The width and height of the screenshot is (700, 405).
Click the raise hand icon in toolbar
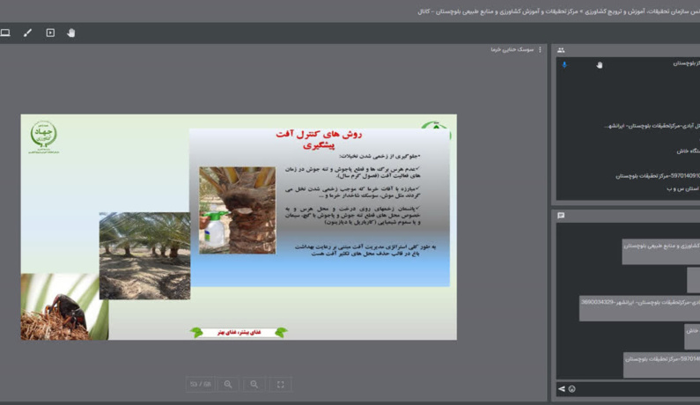click(71, 33)
